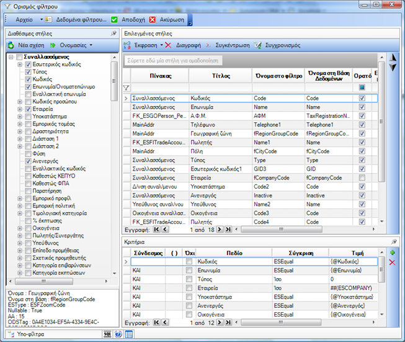
Task: Sort by the Πίνακας column header
Action: click(x=160, y=76)
